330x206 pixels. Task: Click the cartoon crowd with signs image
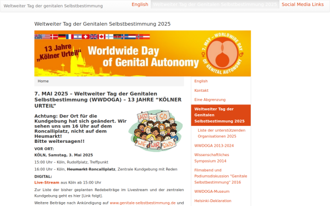[x=156, y=131]
